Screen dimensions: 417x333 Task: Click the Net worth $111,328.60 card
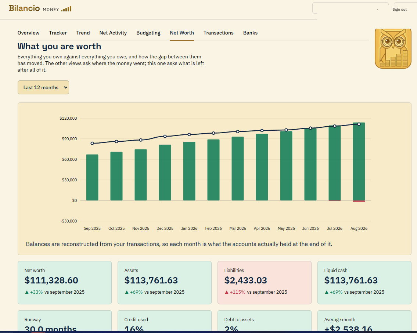[x=65, y=282]
